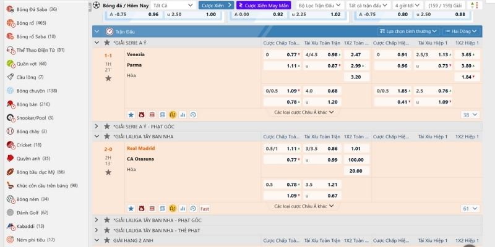Click the gold coin icon under Venezia match
This screenshot has width=495, height=247.
coord(173,114)
